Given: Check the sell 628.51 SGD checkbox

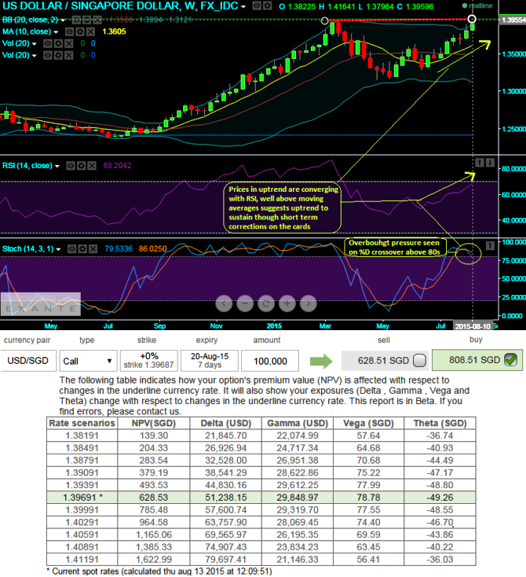Looking at the screenshot, I should 419,361.
